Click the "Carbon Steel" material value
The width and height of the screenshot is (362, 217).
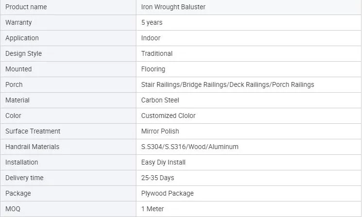(x=160, y=100)
